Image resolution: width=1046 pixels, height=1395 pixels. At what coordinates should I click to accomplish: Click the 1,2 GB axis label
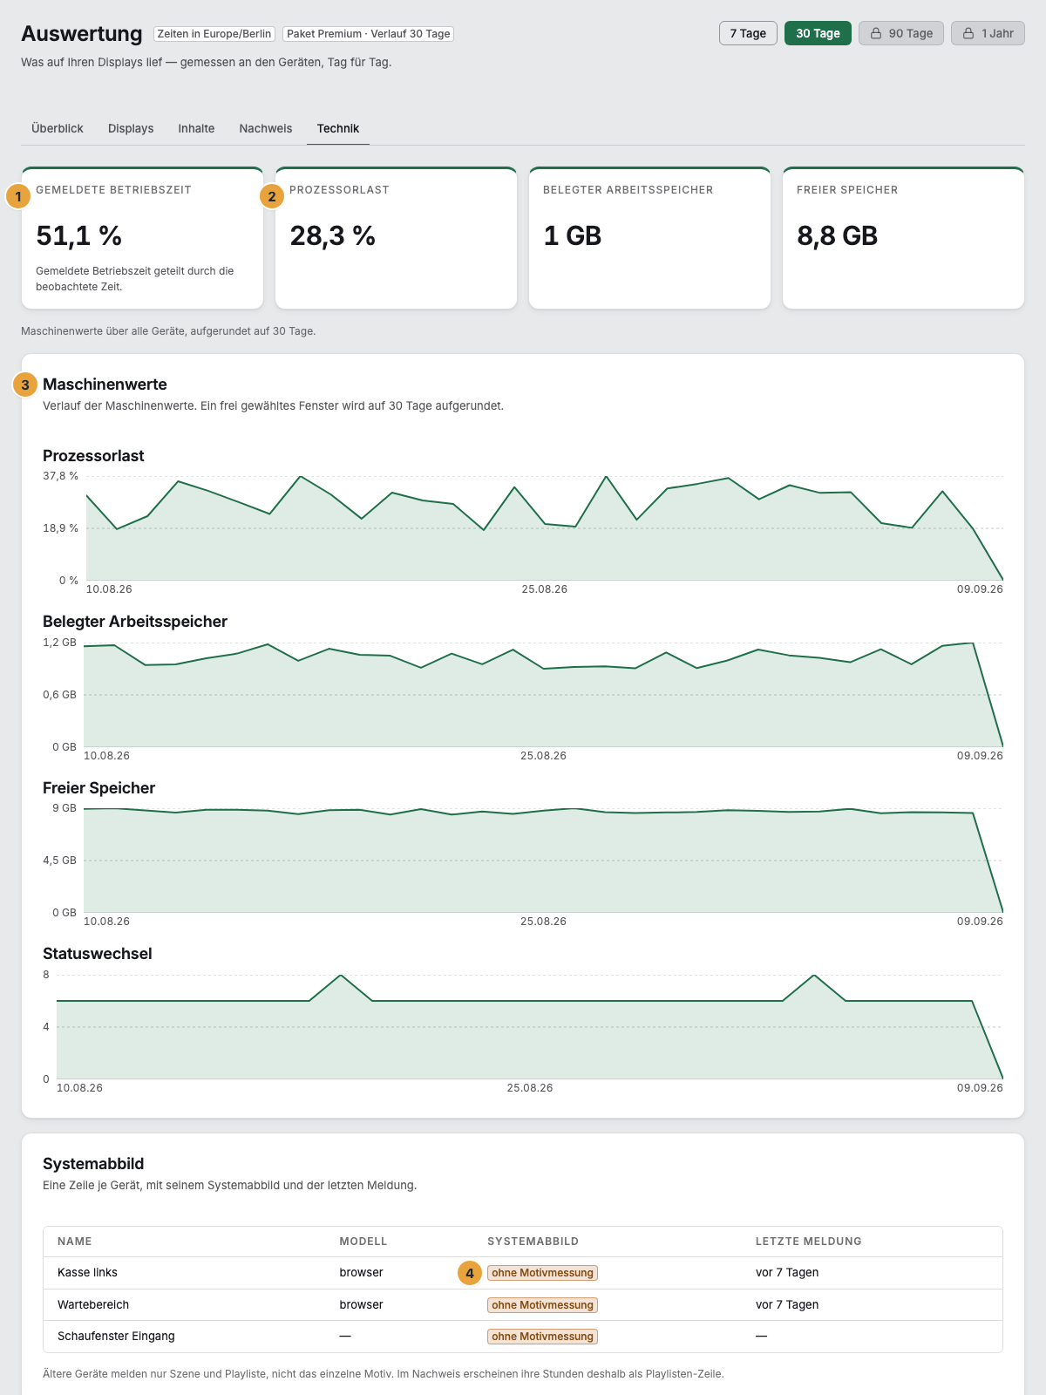[x=60, y=643]
